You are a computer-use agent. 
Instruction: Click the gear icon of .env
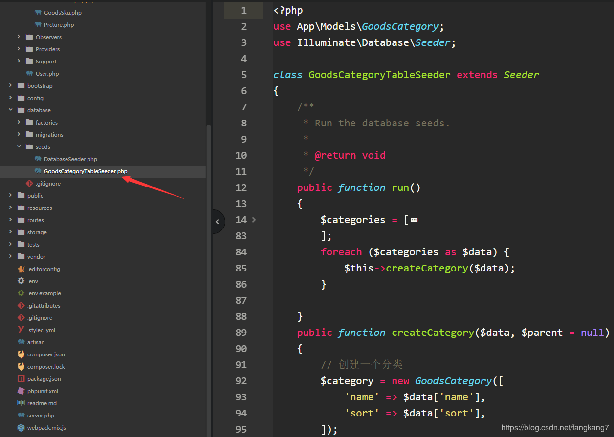pyautogui.click(x=21, y=281)
